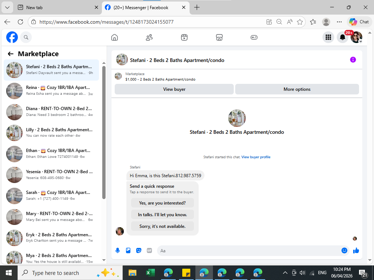Open the View buyer profile link

pos(256,157)
